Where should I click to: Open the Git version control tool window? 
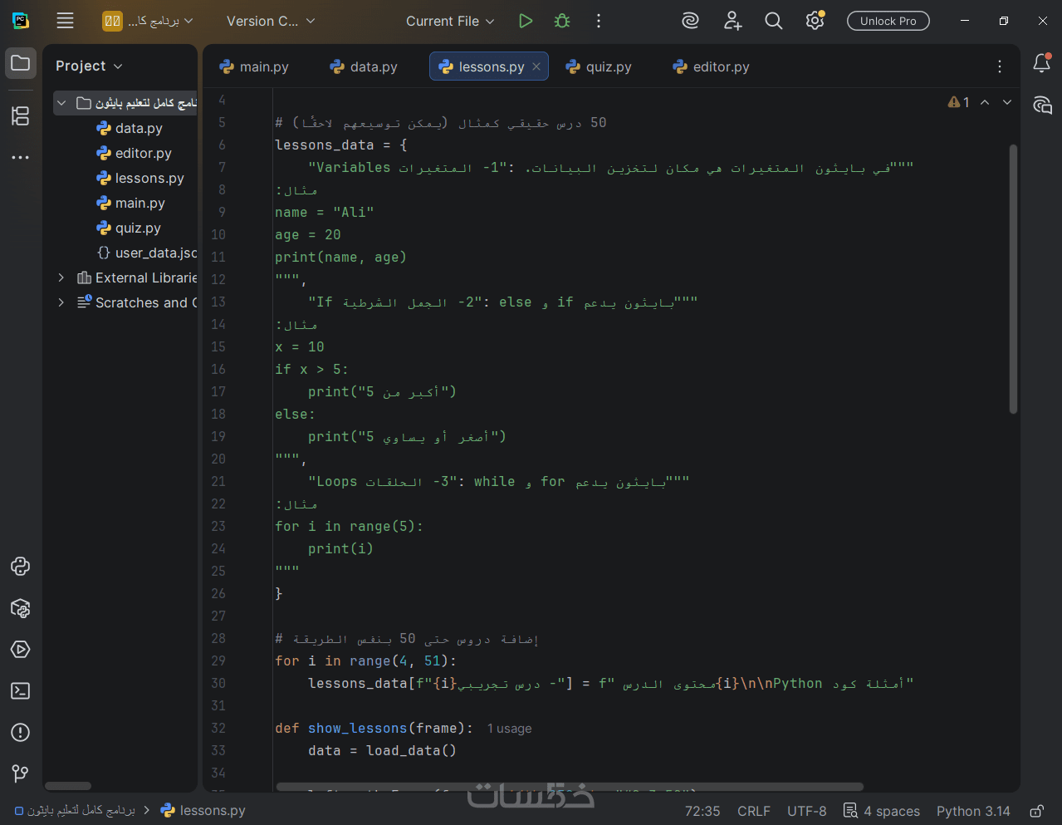coord(21,774)
